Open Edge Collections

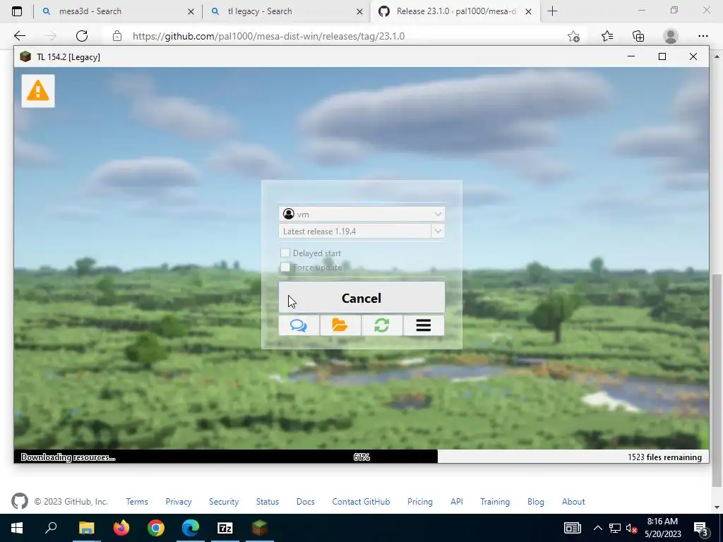coord(638,36)
